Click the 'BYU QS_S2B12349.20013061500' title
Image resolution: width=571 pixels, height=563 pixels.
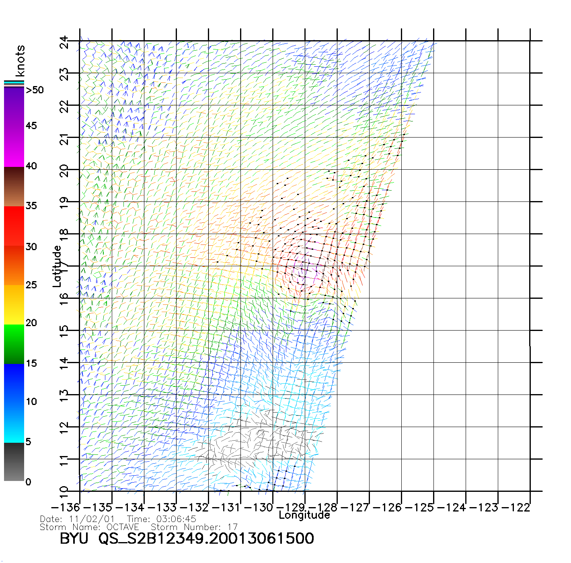point(187,538)
